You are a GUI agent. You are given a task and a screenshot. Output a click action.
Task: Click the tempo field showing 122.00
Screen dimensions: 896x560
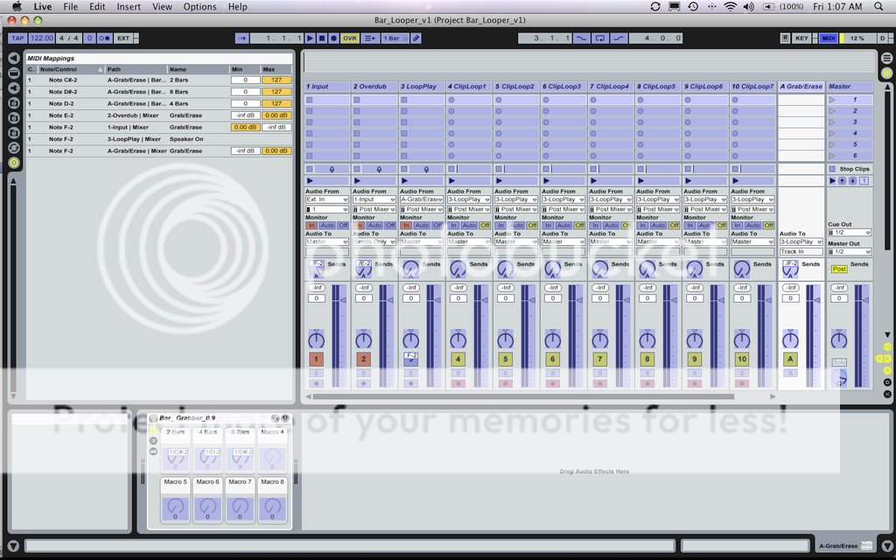point(42,38)
